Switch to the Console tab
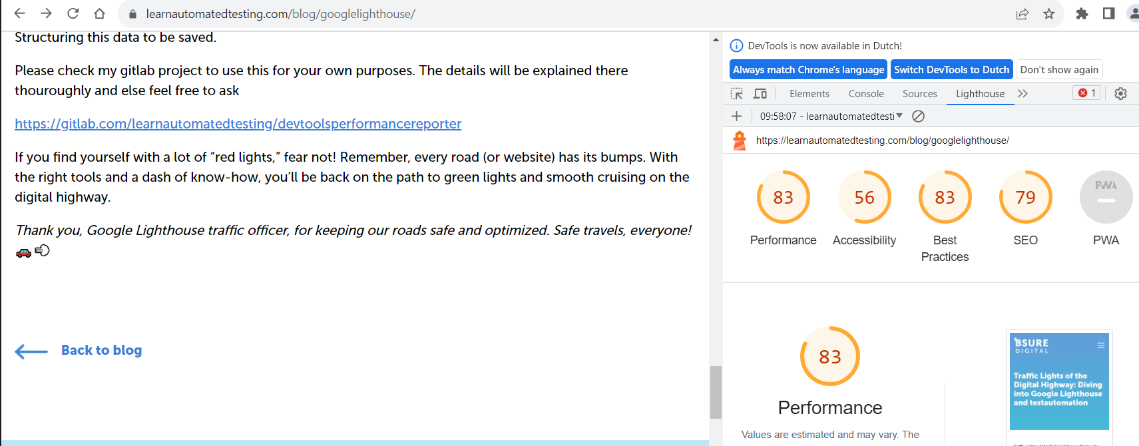Image resolution: width=1139 pixels, height=446 pixels. pos(866,94)
